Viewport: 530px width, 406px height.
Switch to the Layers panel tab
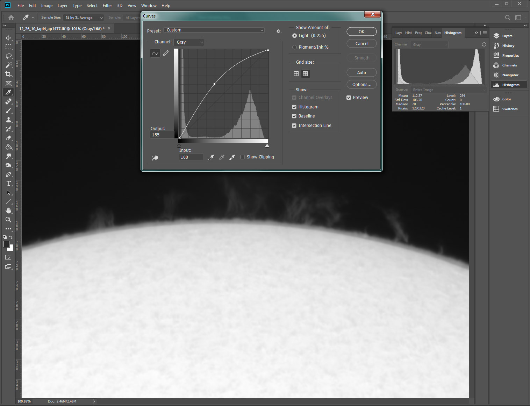tap(399, 33)
